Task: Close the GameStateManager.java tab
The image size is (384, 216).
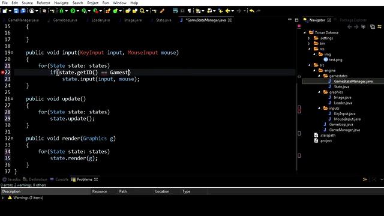Action: [230, 20]
